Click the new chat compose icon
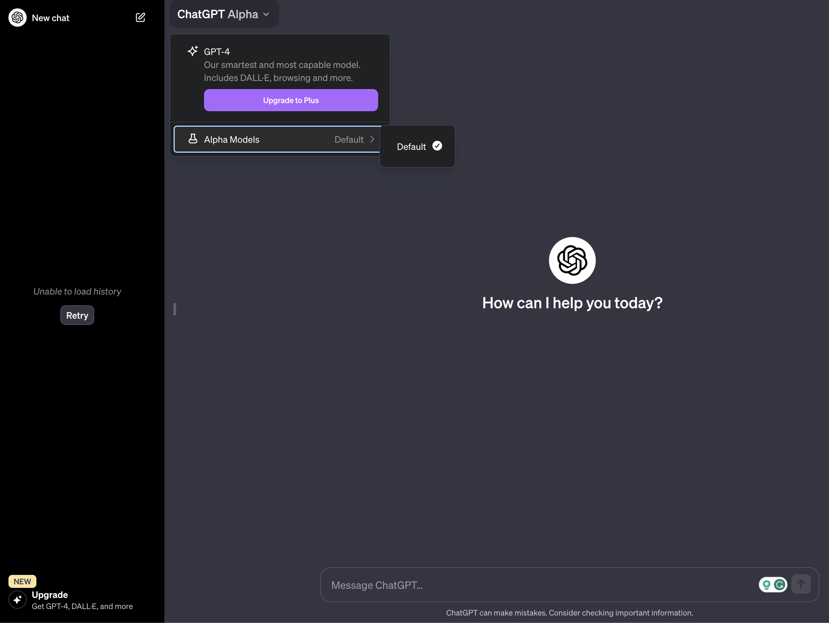The width and height of the screenshot is (829, 623). (x=140, y=17)
